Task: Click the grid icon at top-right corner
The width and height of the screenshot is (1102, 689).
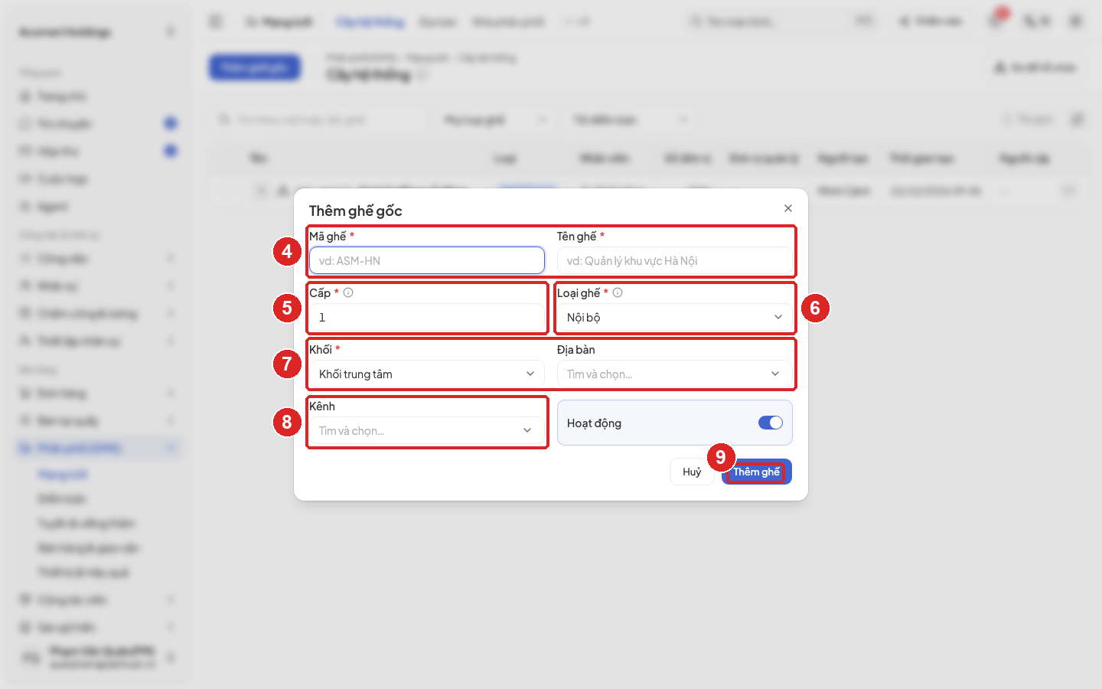Action: click(x=1076, y=21)
